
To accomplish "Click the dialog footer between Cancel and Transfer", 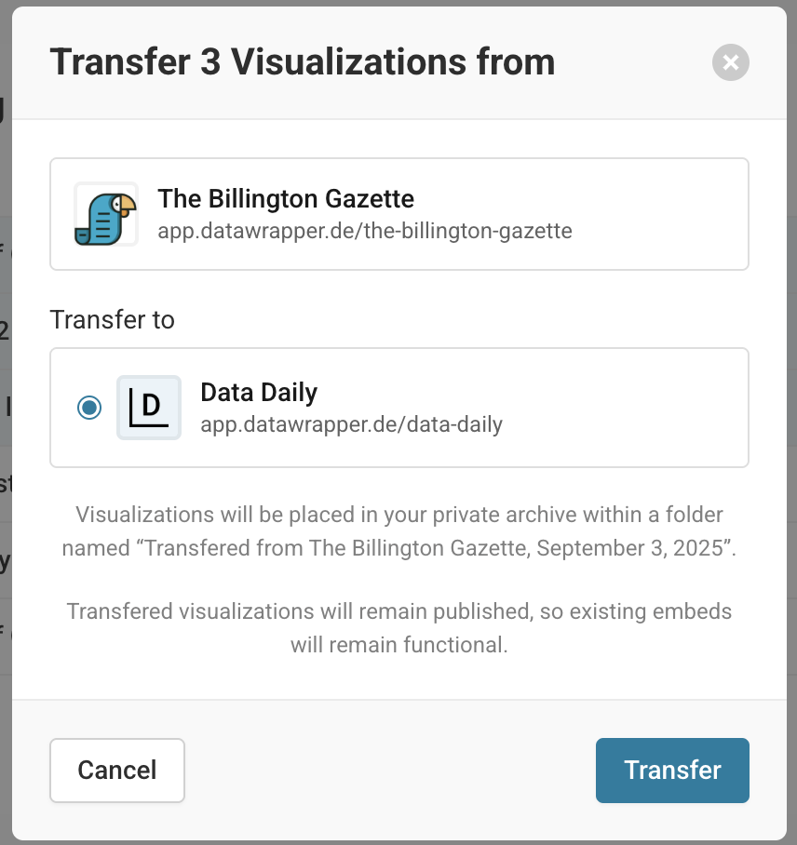I will (389, 771).
